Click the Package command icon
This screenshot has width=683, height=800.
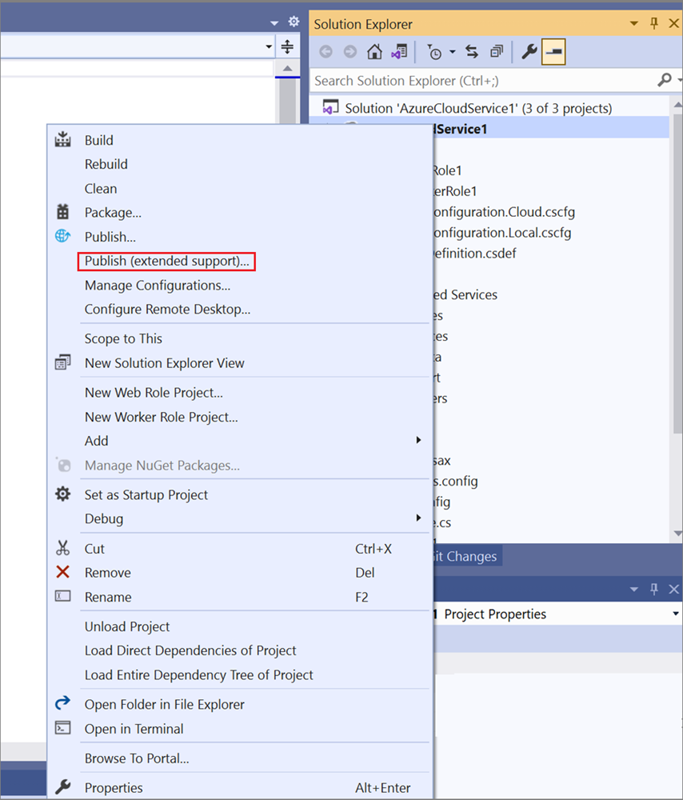click(62, 212)
